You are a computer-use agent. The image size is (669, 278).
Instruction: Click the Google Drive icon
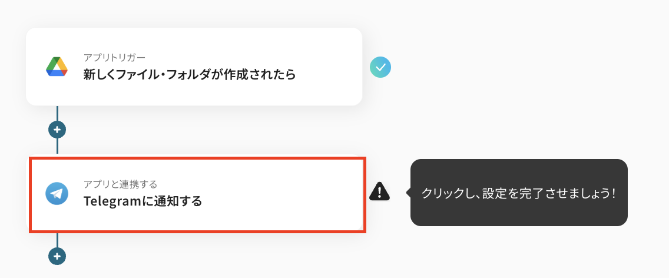pos(57,67)
